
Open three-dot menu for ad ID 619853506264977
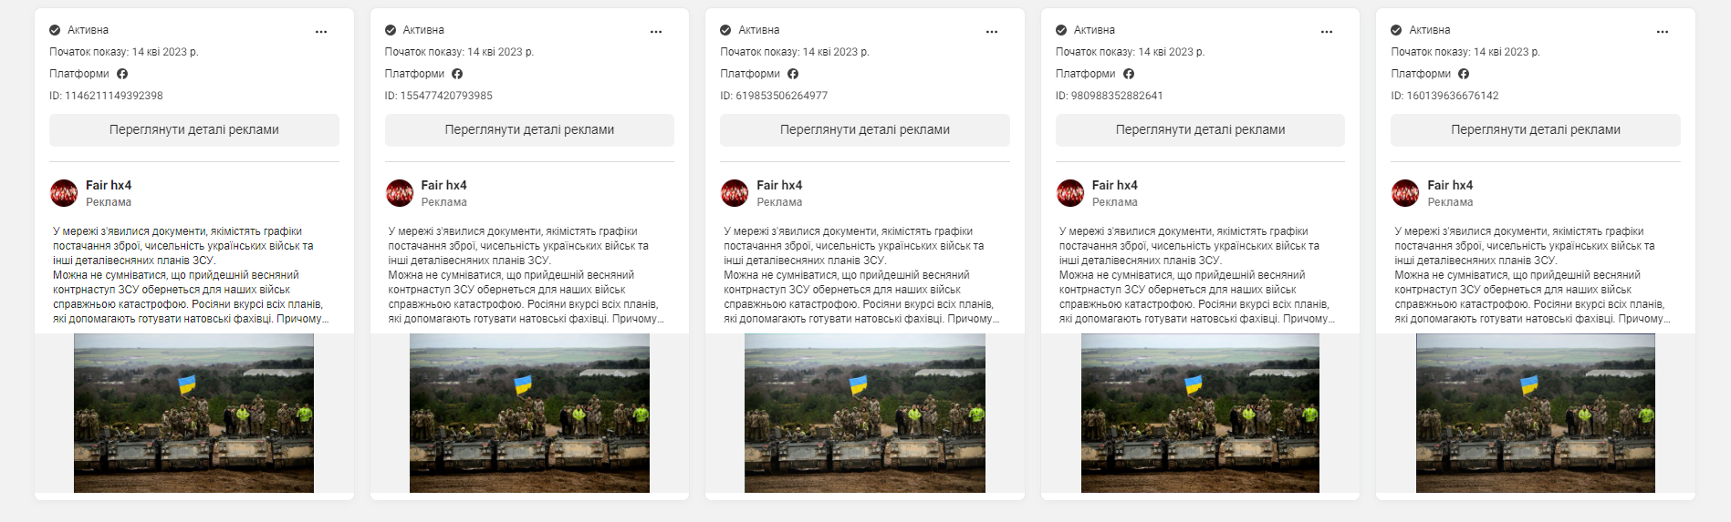point(992,31)
